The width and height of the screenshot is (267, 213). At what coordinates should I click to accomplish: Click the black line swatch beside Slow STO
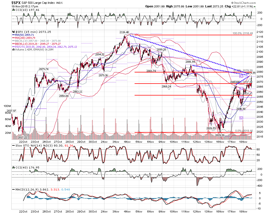(x=14, y=146)
